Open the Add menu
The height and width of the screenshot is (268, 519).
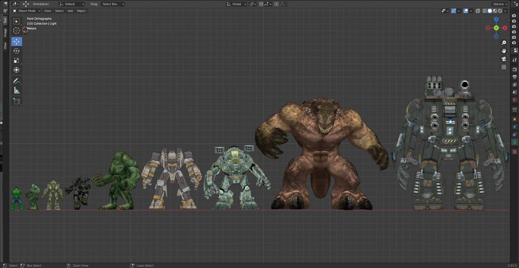pyautogui.click(x=70, y=11)
